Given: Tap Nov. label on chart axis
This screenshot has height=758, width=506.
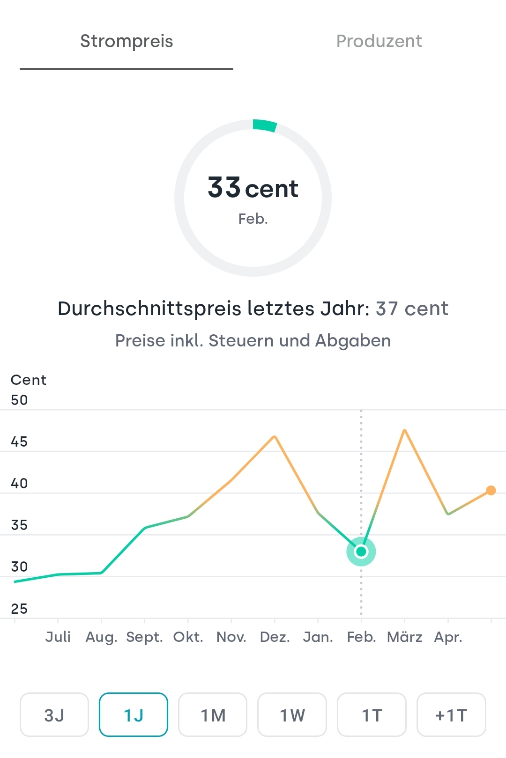Looking at the screenshot, I should (x=231, y=637).
